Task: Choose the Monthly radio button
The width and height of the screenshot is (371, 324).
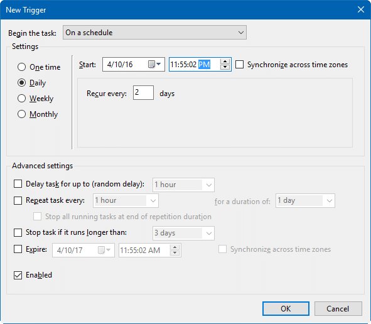Action: pyautogui.click(x=21, y=114)
